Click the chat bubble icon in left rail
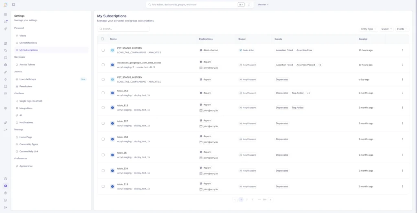The width and height of the screenshot is (417, 213). (x=6, y=200)
